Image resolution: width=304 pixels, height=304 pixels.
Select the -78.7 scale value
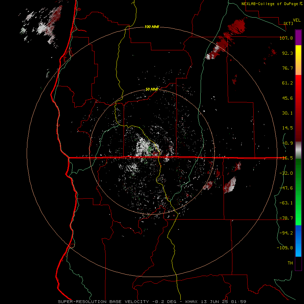point(286,218)
